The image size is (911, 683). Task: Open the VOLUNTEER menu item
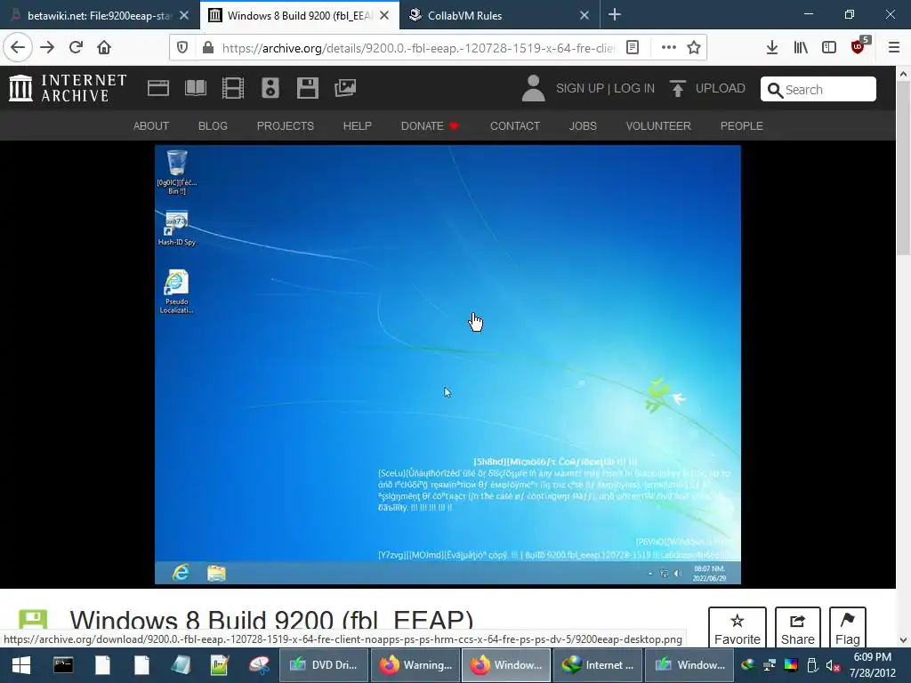tap(658, 126)
